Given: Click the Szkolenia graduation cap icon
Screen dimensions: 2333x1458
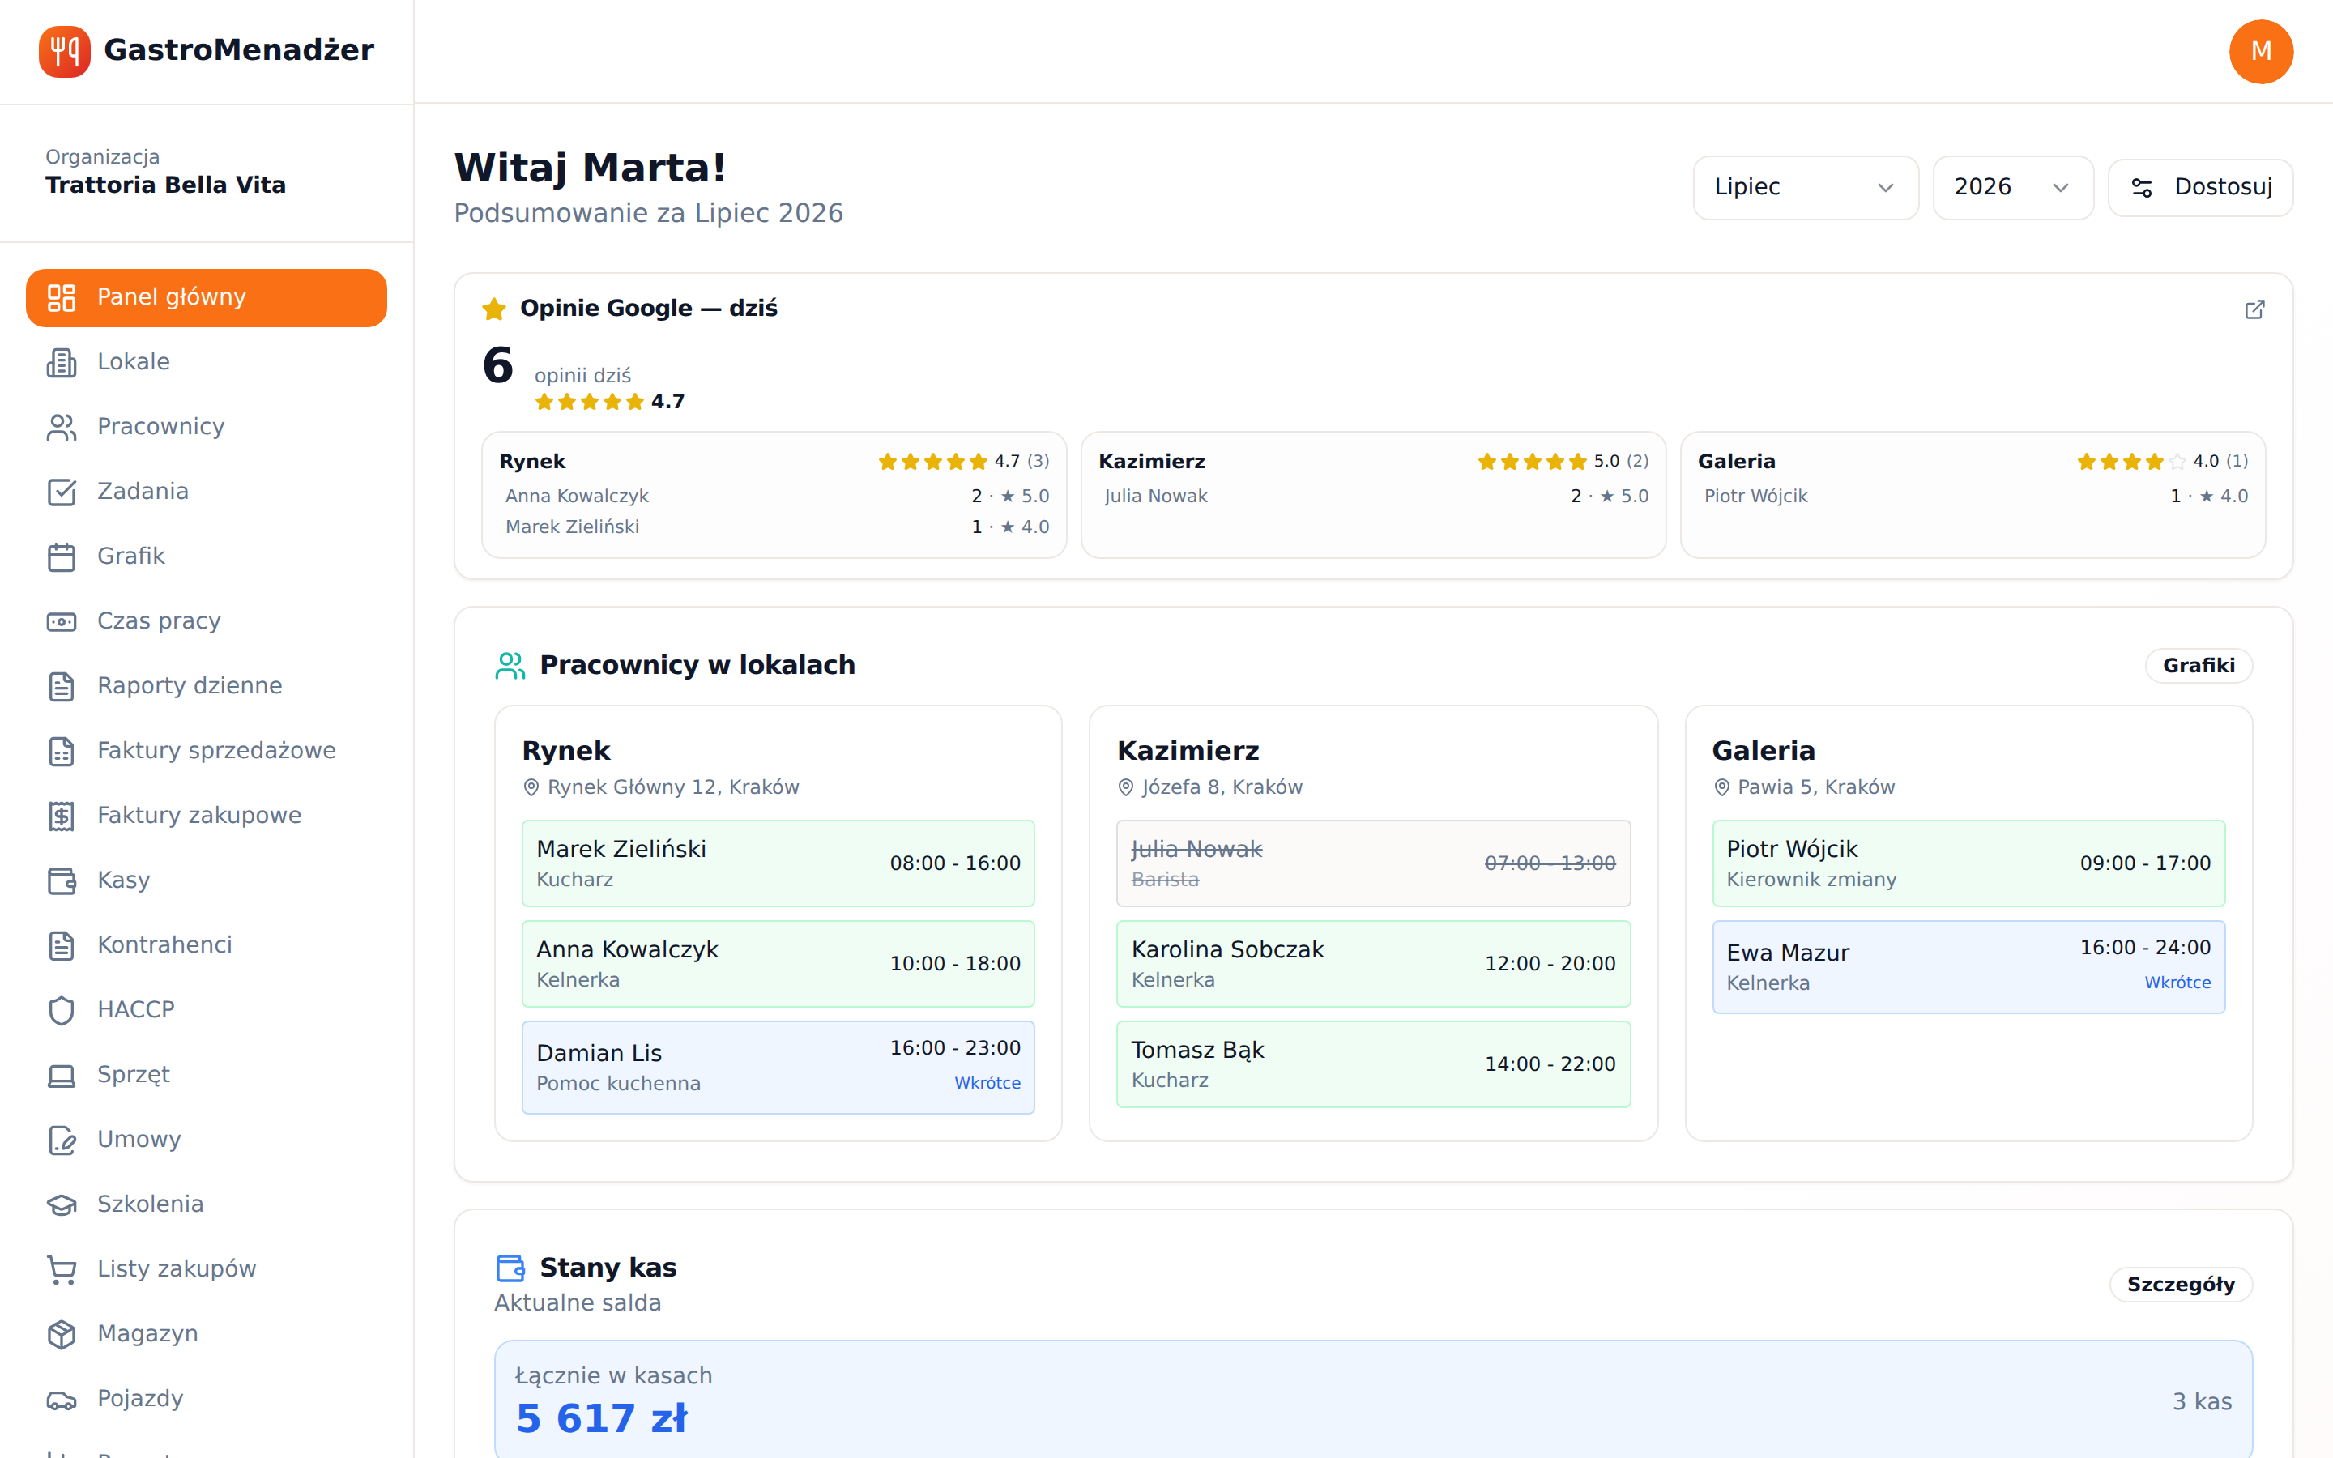Looking at the screenshot, I should (62, 1204).
